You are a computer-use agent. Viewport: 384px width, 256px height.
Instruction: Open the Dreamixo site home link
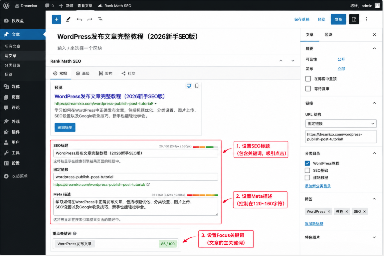pyautogui.click(x=26, y=6)
